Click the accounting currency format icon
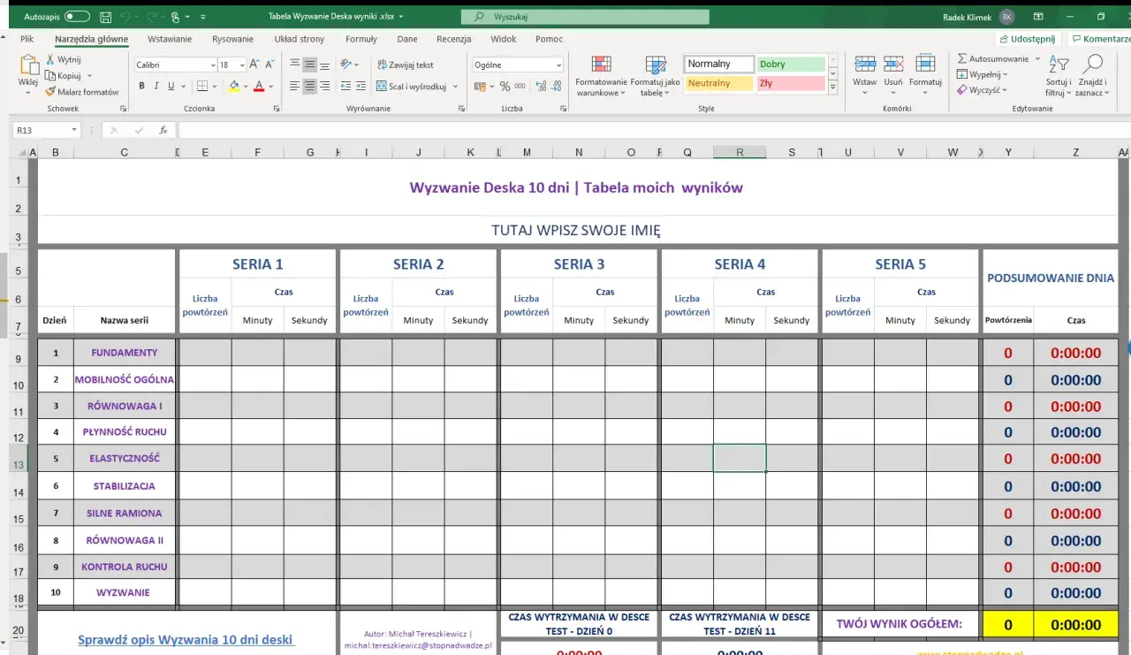This screenshot has height=655, width=1131. click(x=480, y=86)
